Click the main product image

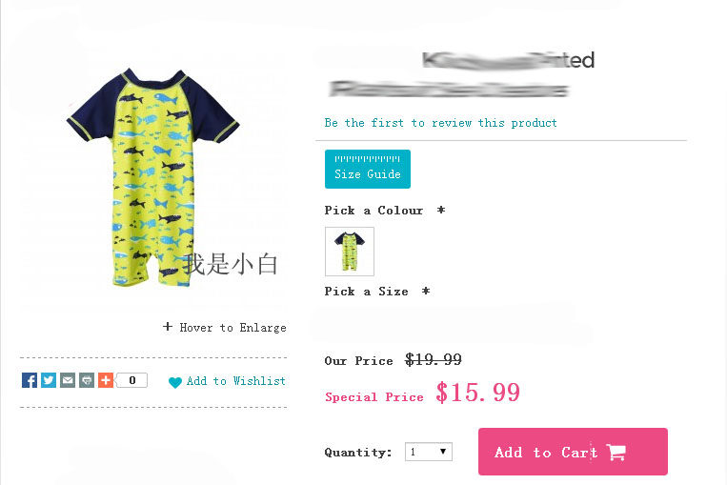(153, 177)
